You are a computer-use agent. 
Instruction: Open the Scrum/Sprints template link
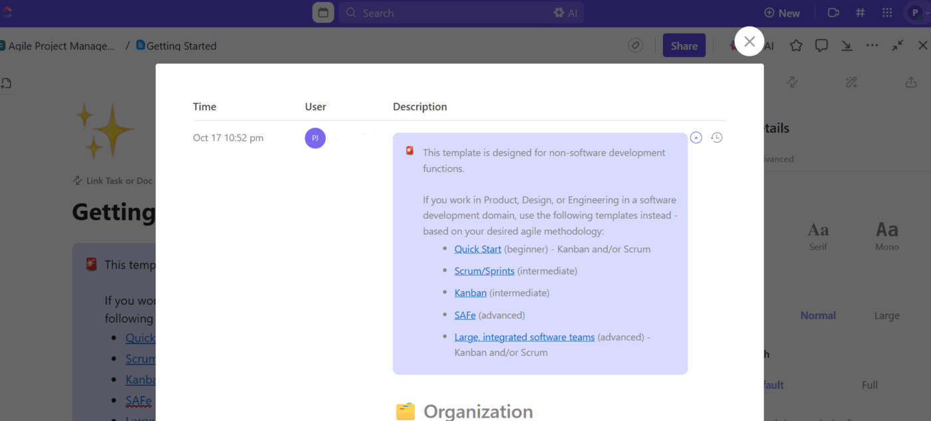pyautogui.click(x=484, y=271)
